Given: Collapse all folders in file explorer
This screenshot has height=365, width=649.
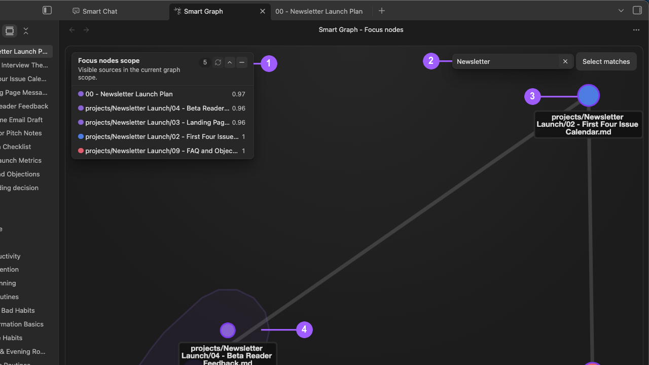Looking at the screenshot, I should tap(26, 31).
